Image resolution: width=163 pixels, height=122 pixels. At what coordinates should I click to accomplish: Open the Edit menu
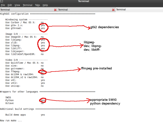(10, 5)
